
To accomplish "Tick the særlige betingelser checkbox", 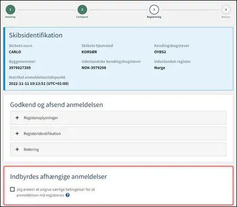I will coord(12,190).
